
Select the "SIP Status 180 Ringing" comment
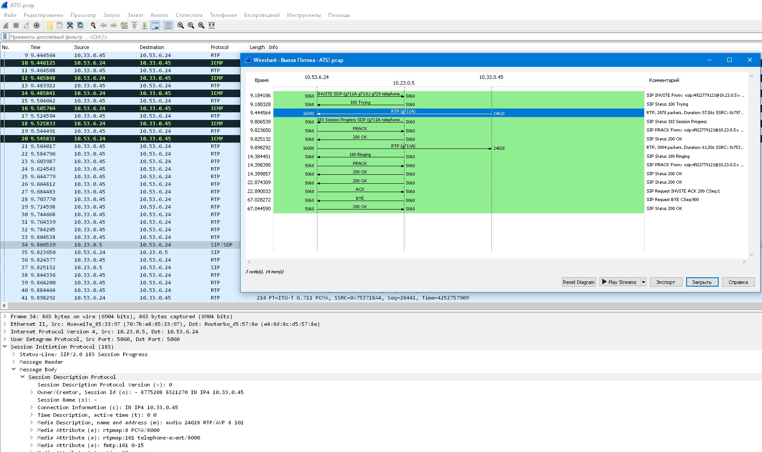668,156
